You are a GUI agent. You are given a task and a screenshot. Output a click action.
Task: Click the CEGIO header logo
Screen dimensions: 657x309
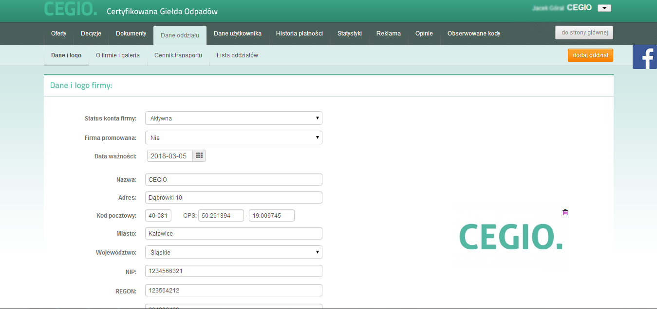pos(71,9)
